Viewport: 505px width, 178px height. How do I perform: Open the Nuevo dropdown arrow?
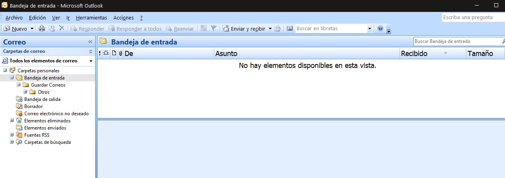pos(32,29)
